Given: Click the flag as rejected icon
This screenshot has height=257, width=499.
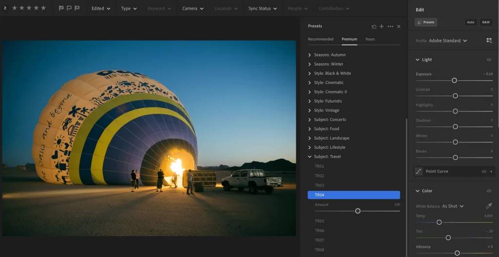Looking at the screenshot, I should click(x=77, y=8).
